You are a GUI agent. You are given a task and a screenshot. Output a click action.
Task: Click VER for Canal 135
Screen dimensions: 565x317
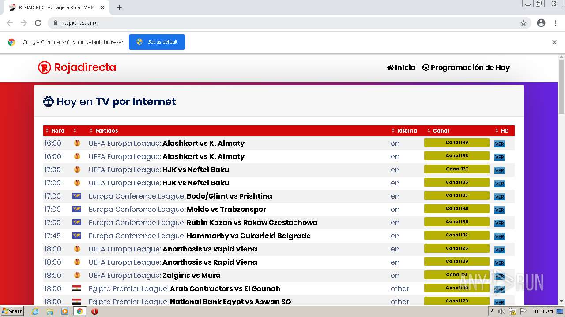click(499, 223)
